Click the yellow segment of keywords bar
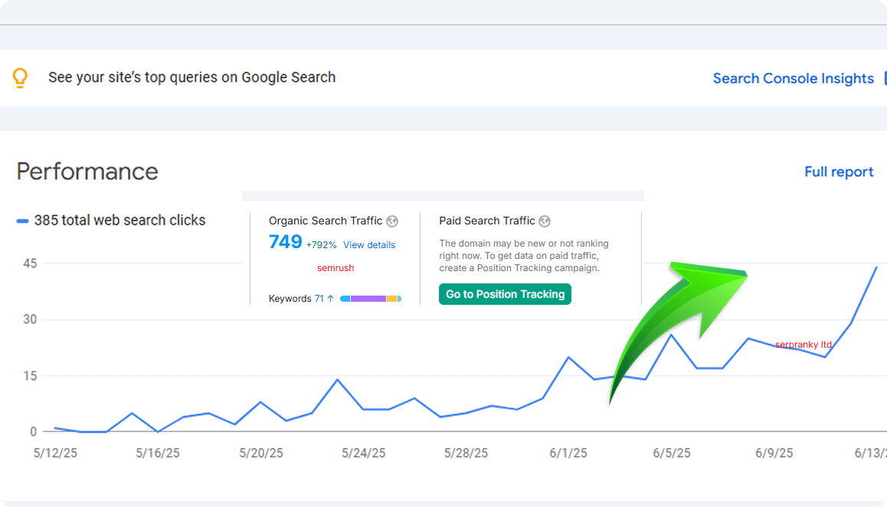The width and height of the screenshot is (887, 507). (391, 299)
